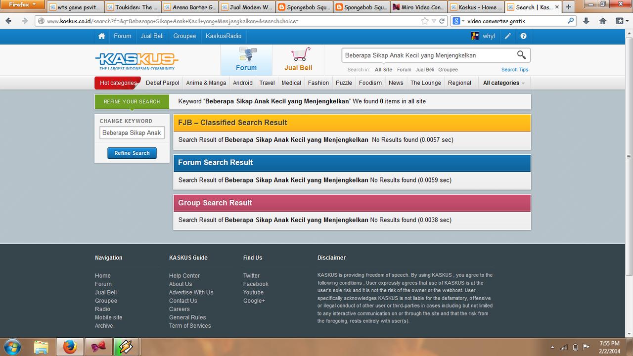Screen dimensions: 633x356
Task: Open Help Center footer link
Action: tap(184, 276)
